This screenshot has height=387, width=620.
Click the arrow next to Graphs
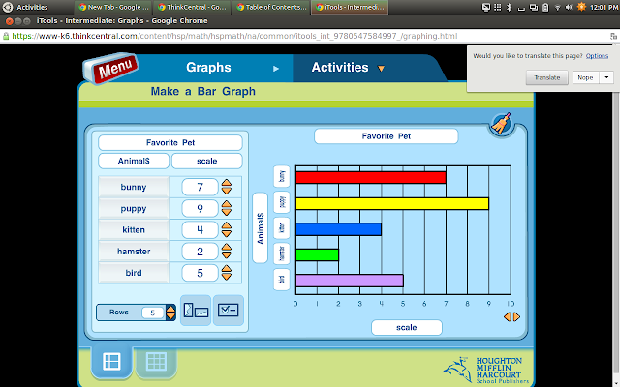[x=276, y=69]
